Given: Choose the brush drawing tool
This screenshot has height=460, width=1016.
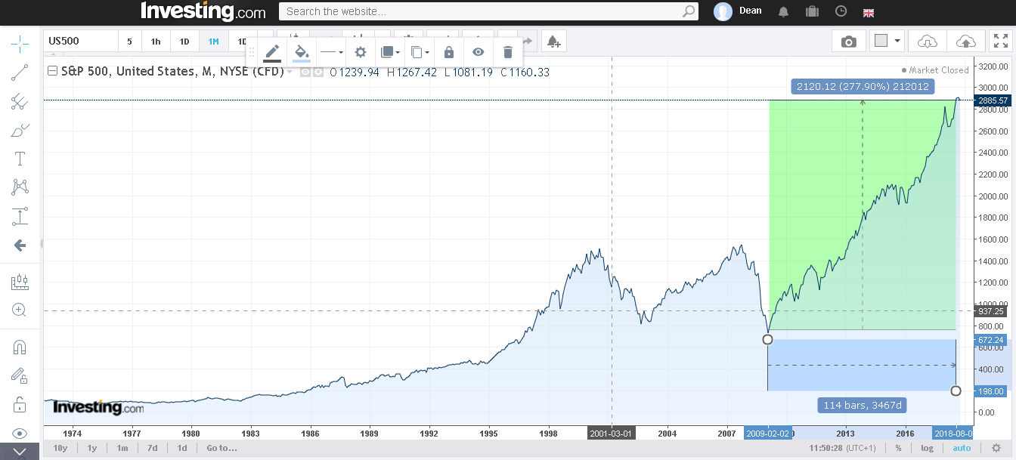Looking at the screenshot, I should [x=20, y=130].
